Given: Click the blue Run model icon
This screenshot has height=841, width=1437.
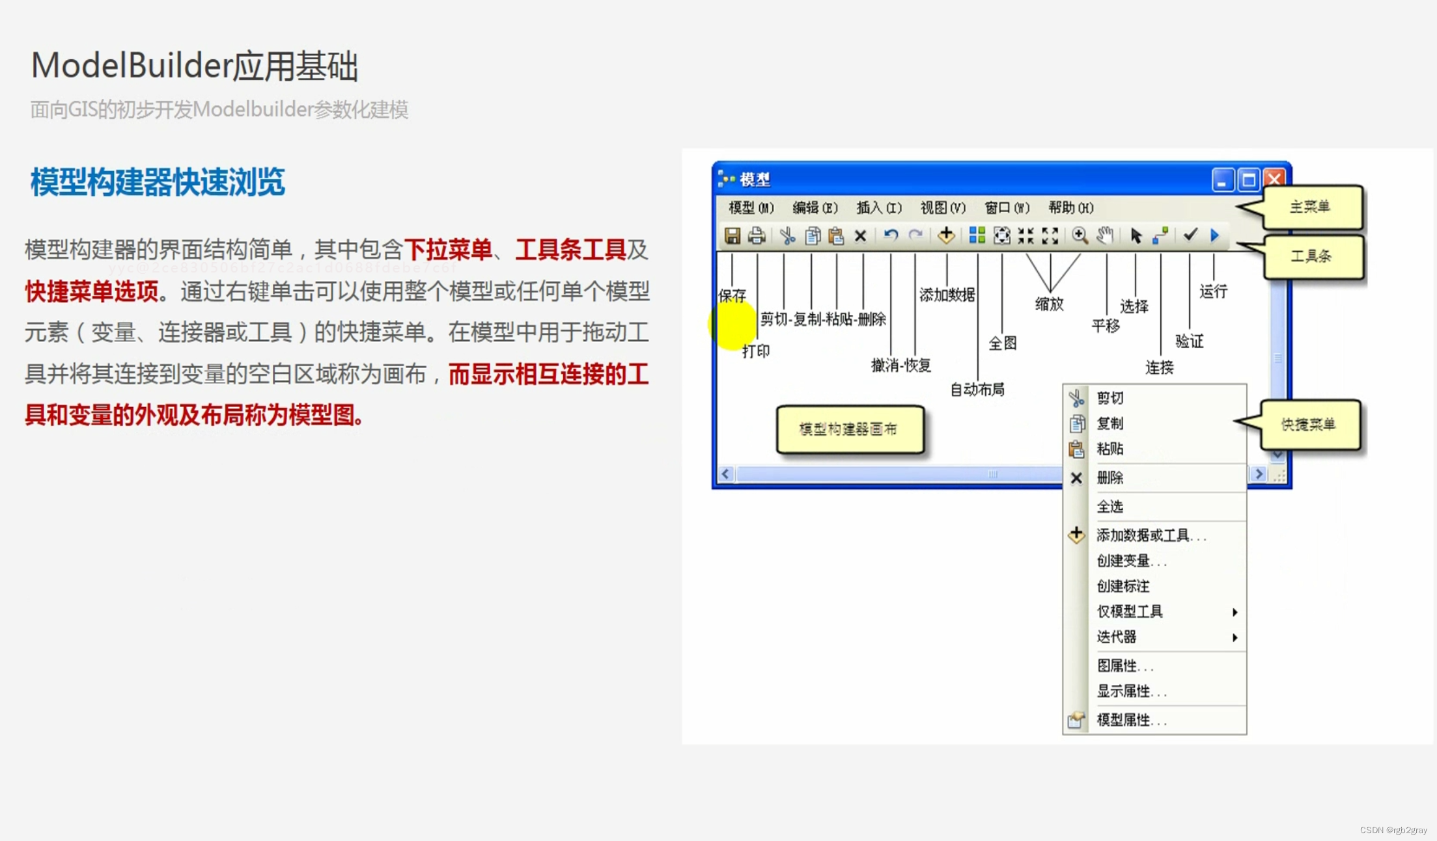Looking at the screenshot, I should [x=1215, y=235].
